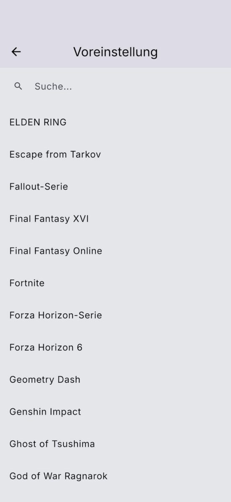This screenshot has height=502, width=231.
Task: Choose the Fortnite preset
Action: click(x=116, y=283)
